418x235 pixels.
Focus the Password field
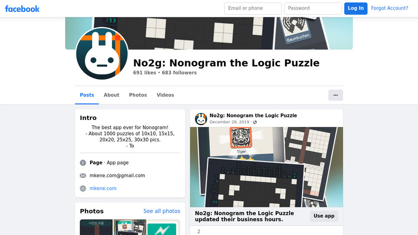[313, 8]
